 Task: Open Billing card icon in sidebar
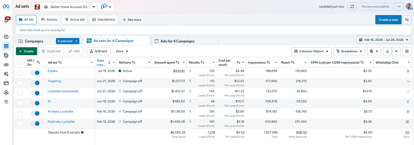coord(6,83)
